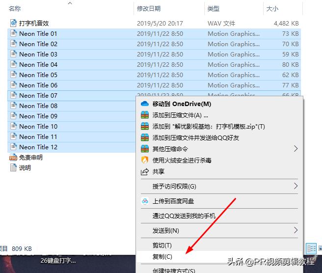Screen dimensions: 322x273
Task: Select the file name Neon Title 05
Action: pyautogui.click(x=38, y=75)
